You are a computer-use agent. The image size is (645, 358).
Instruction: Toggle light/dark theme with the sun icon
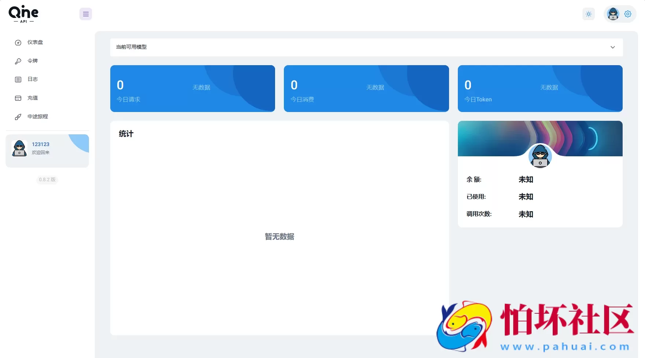click(x=589, y=14)
